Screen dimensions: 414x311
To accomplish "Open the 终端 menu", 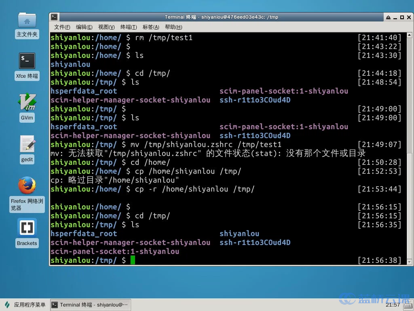I will [128, 27].
